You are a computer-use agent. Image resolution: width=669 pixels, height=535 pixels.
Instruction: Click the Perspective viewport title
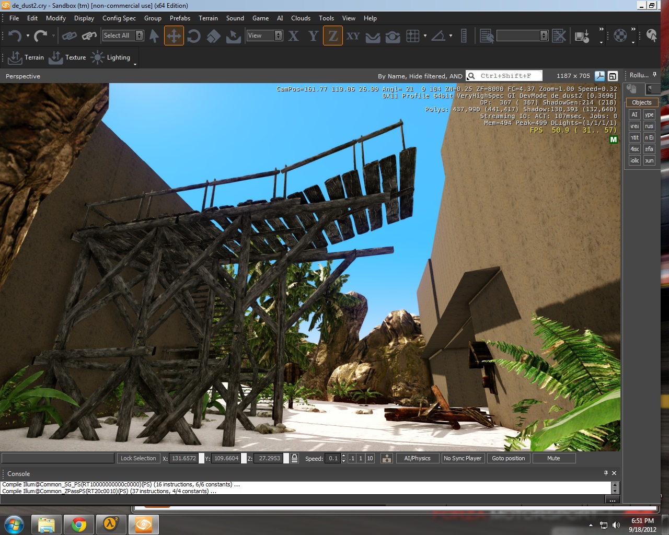coord(23,76)
